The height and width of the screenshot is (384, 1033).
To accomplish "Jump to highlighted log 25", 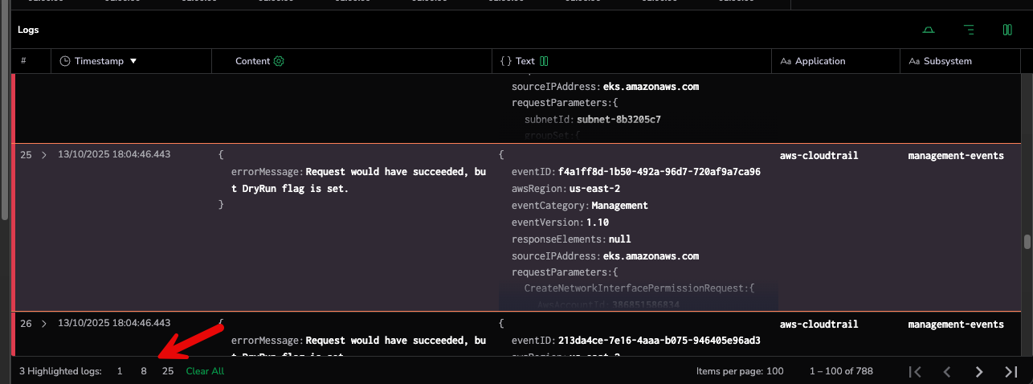I will click(168, 371).
